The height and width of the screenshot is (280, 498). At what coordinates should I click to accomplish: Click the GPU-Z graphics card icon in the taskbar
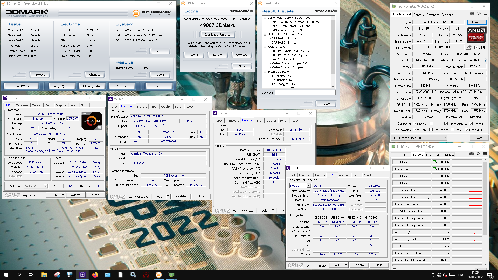tap(171, 275)
